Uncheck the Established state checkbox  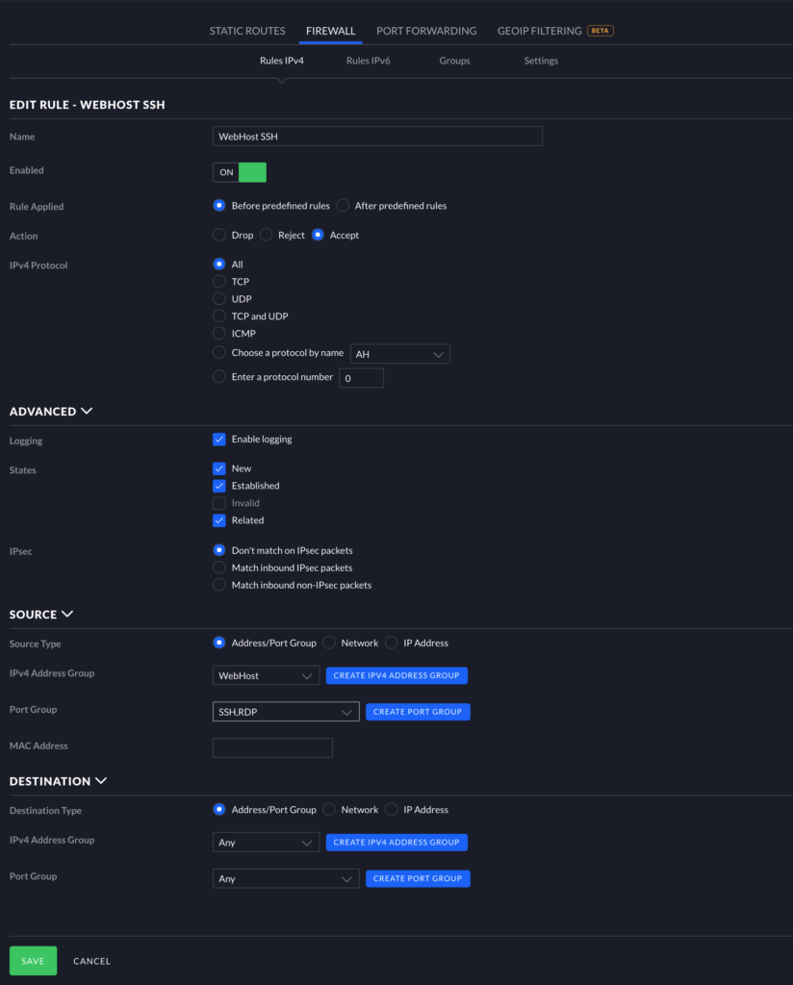point(219,486)
